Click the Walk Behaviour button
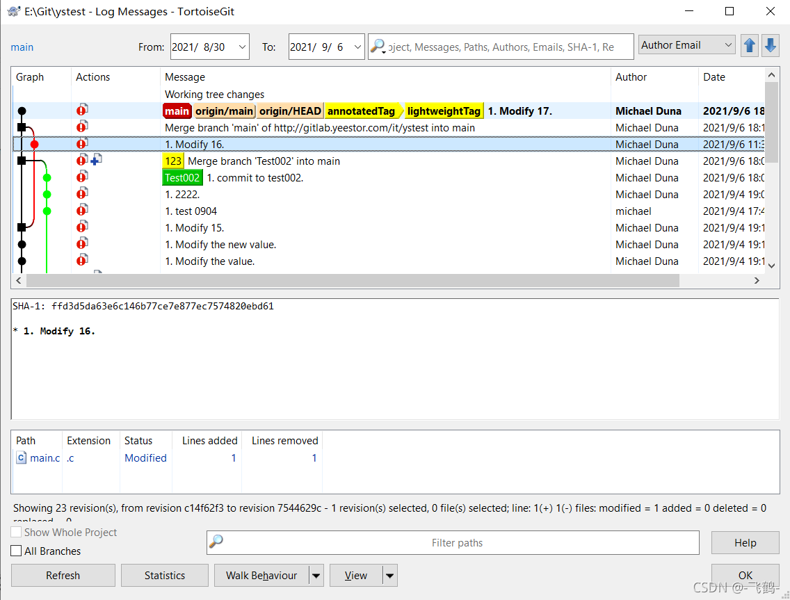This screenshot has width=790, height=600. pyautogui.click(x=261, y=575)
